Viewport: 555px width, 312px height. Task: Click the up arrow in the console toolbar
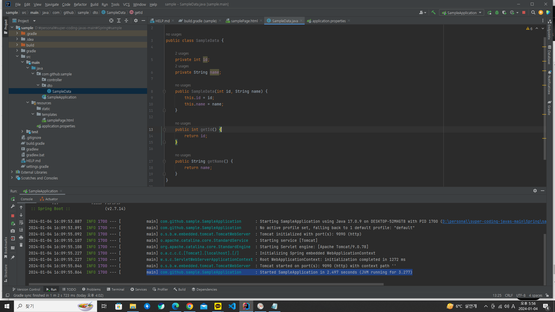pos(21,207)
